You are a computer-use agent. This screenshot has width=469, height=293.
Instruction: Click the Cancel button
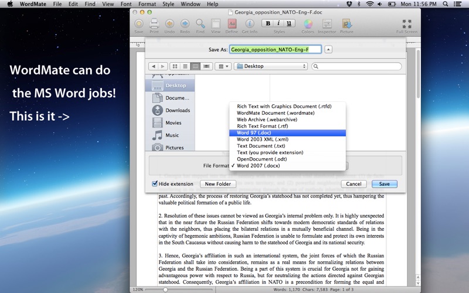pos(354,184)
